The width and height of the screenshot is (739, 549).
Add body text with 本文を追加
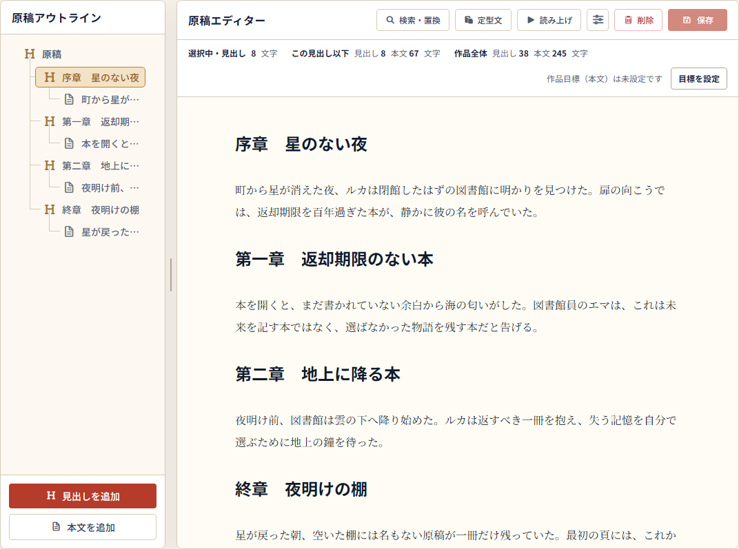point(83,527)
